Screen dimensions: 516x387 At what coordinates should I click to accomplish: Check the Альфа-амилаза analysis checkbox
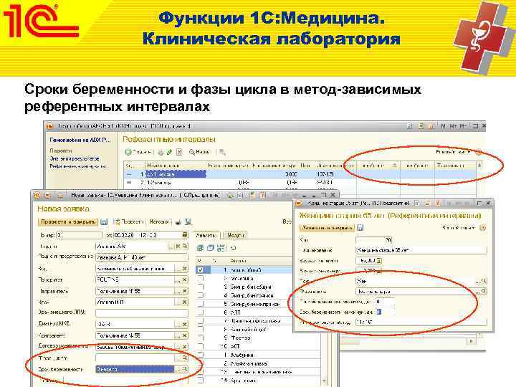coord(201,363)
